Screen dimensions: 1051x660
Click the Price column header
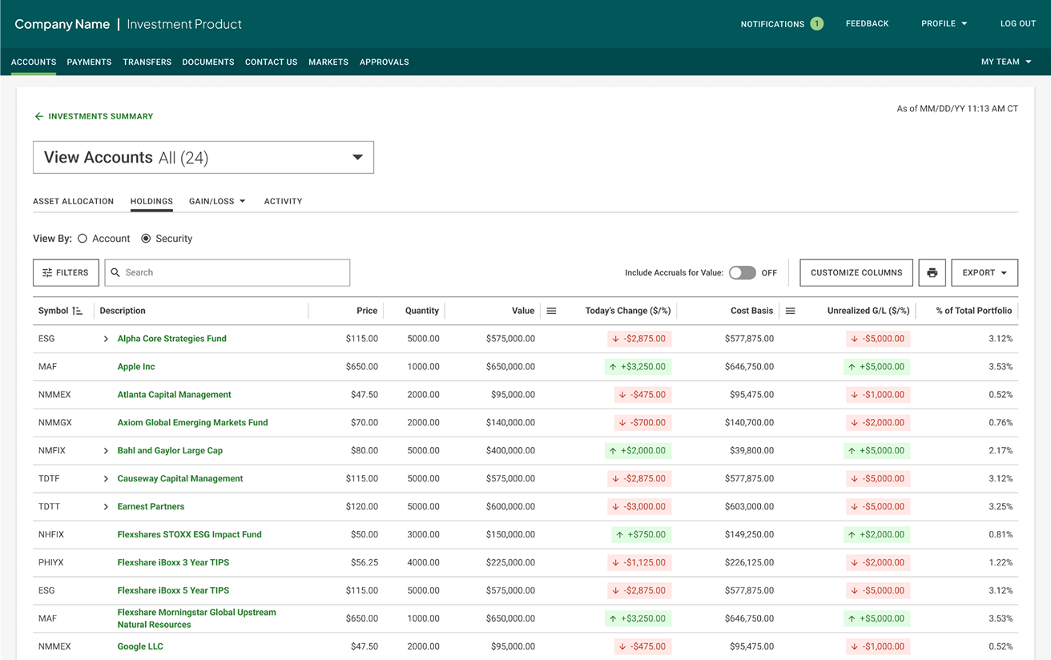pyautogui.click(x=367, y=311)
